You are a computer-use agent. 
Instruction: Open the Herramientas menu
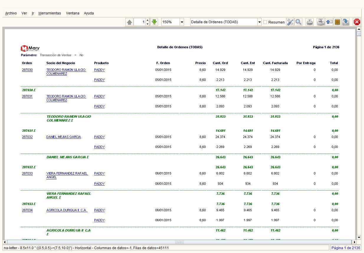(x=50, y=13)
